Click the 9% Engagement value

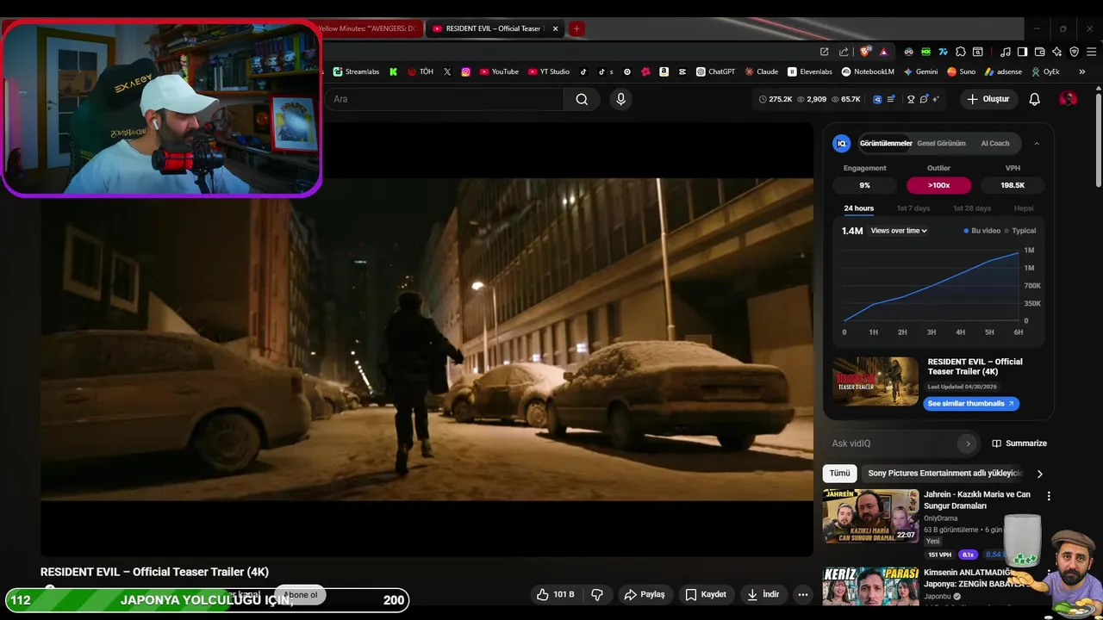[864, 185]
